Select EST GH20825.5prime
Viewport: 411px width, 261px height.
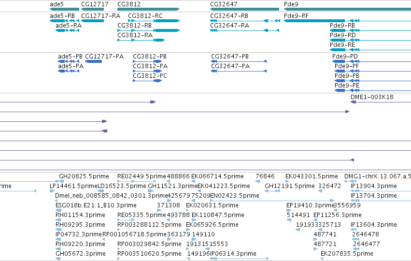tap(84, 176)
